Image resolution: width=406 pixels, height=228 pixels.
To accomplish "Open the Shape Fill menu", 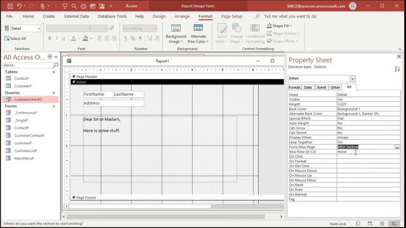I will (x=279, y=26).
